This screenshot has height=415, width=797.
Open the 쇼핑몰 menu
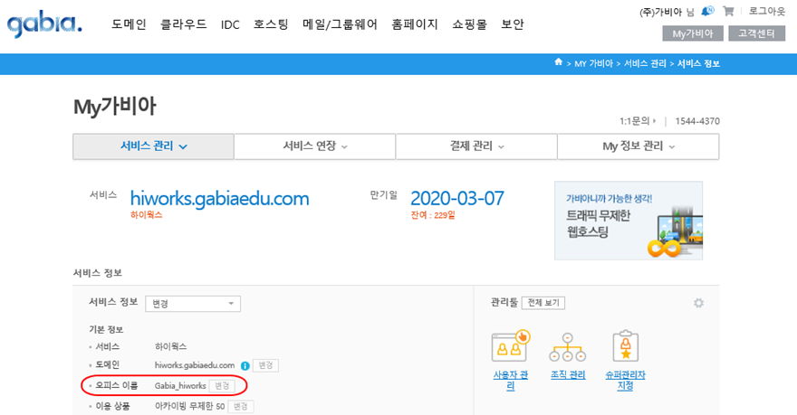click(470, 24)
